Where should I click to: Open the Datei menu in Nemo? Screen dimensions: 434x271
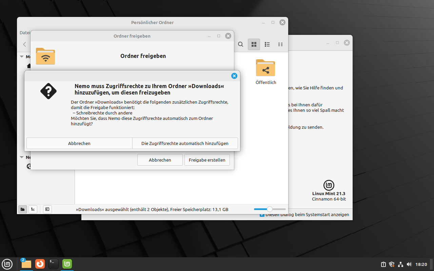tap(25, 33)
